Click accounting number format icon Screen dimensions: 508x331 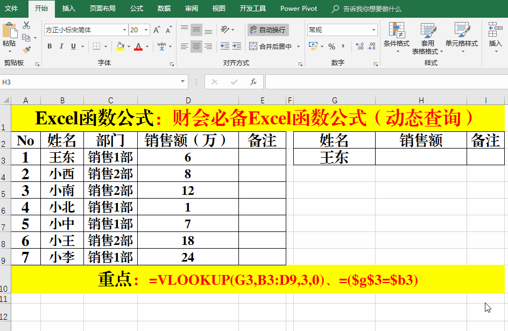coord(313,46)
